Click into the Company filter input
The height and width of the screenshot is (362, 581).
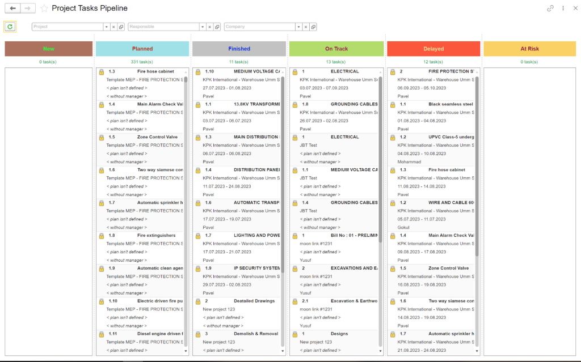pyautogui.click(x=259, y=27)
